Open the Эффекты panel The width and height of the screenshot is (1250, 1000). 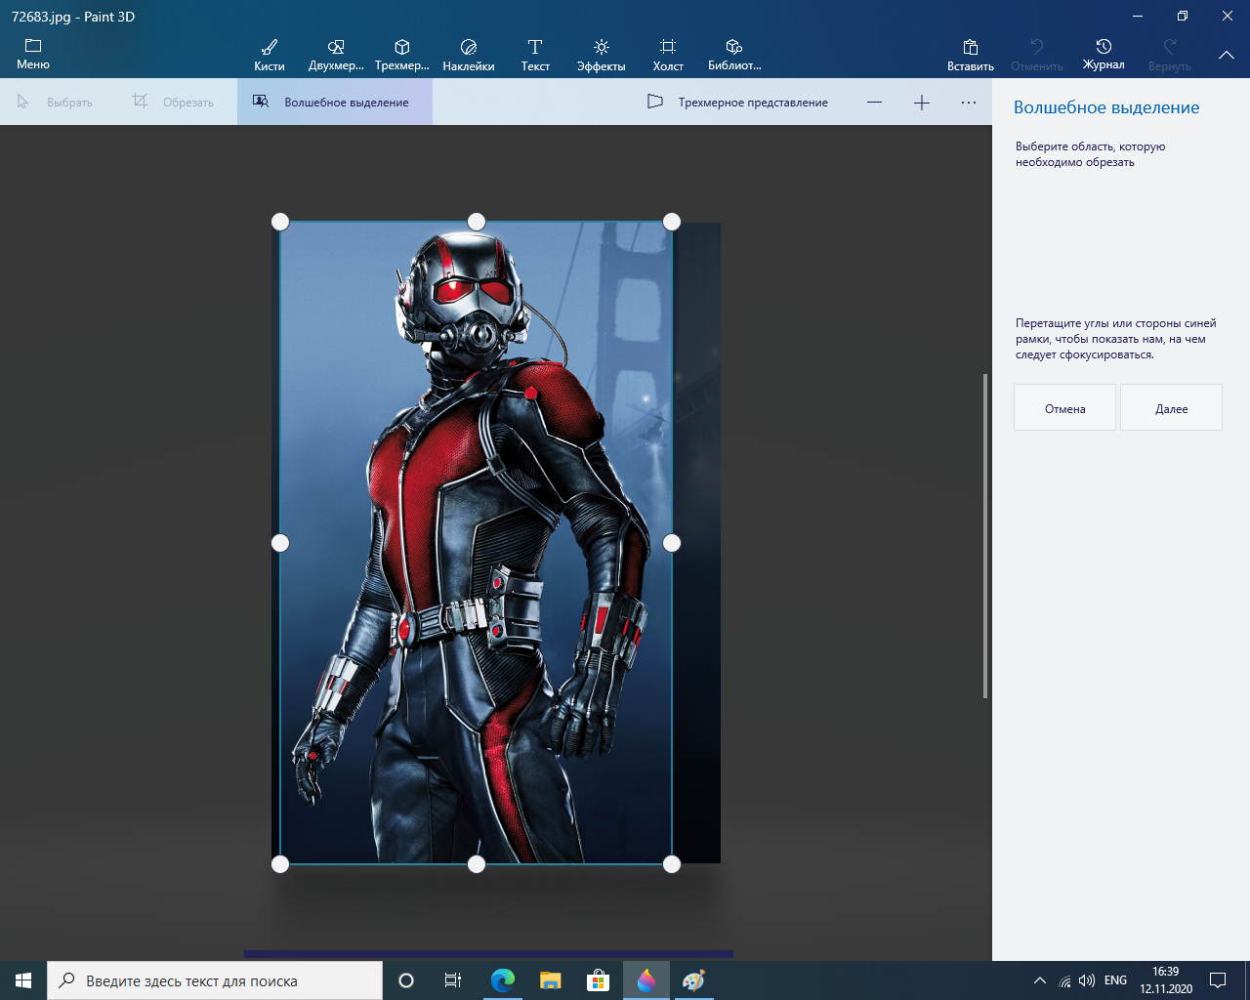pos(601,55)
